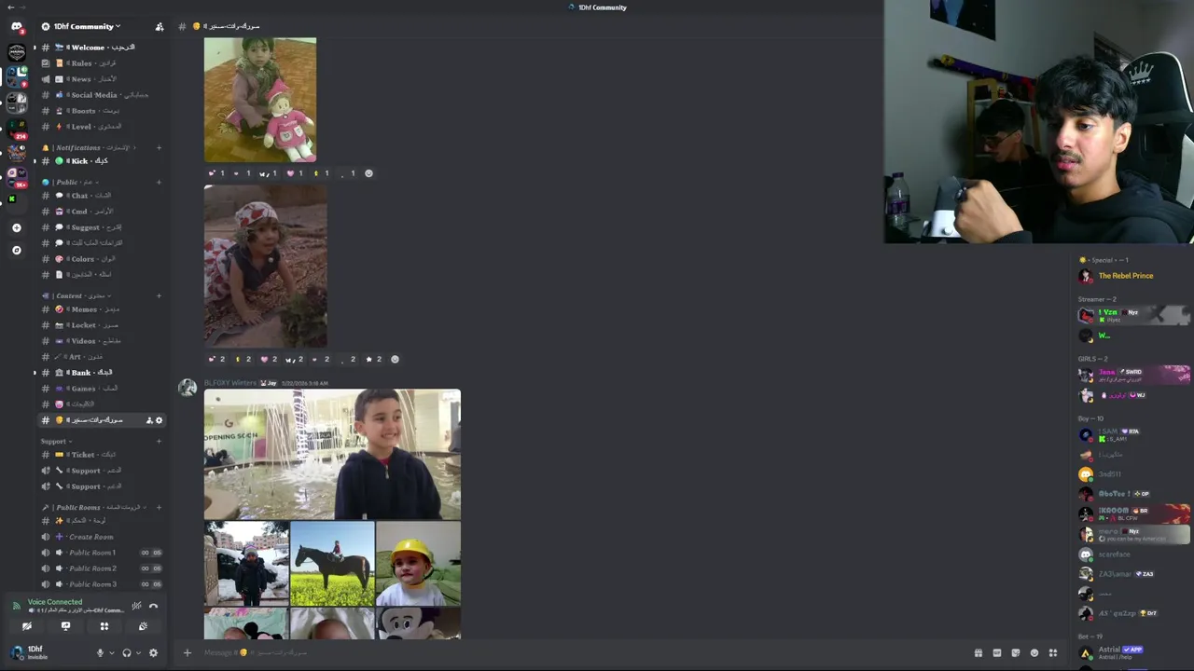Screen dimensions: 1194x671
Task: Open the Locket channel
Action: tap(102, 325)
